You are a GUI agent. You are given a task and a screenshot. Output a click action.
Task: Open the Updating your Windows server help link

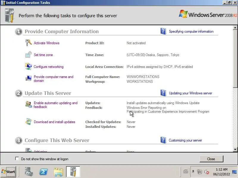tap(190, 93)
